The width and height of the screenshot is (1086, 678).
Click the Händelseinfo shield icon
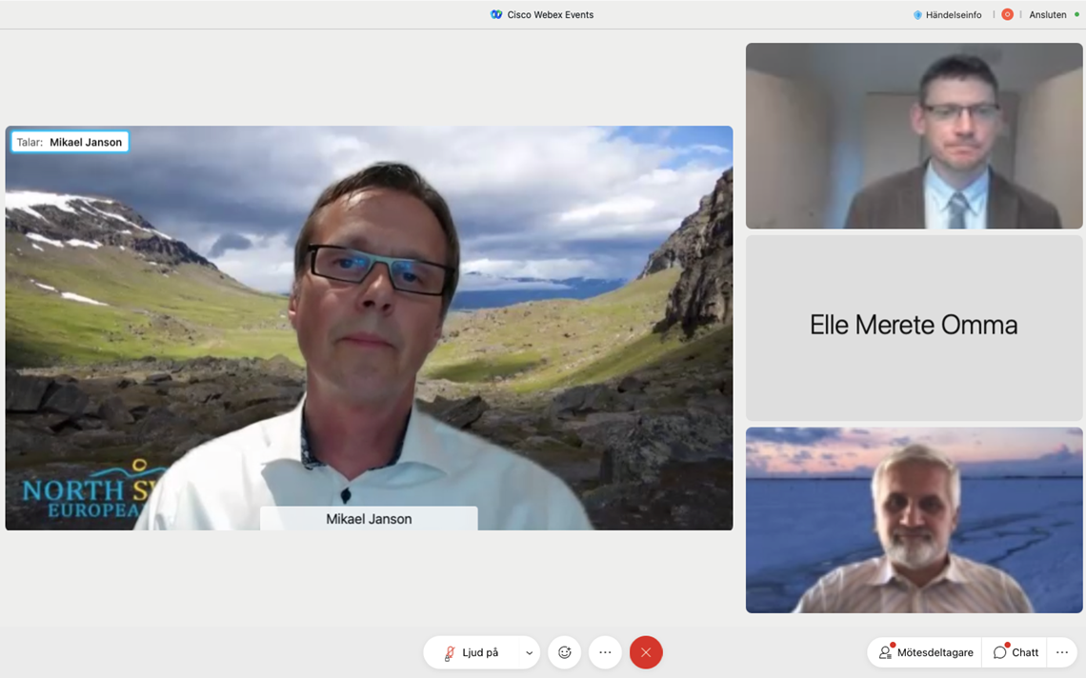tap(917, 15)
